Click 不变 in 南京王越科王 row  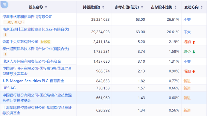(x=187, y=32)
